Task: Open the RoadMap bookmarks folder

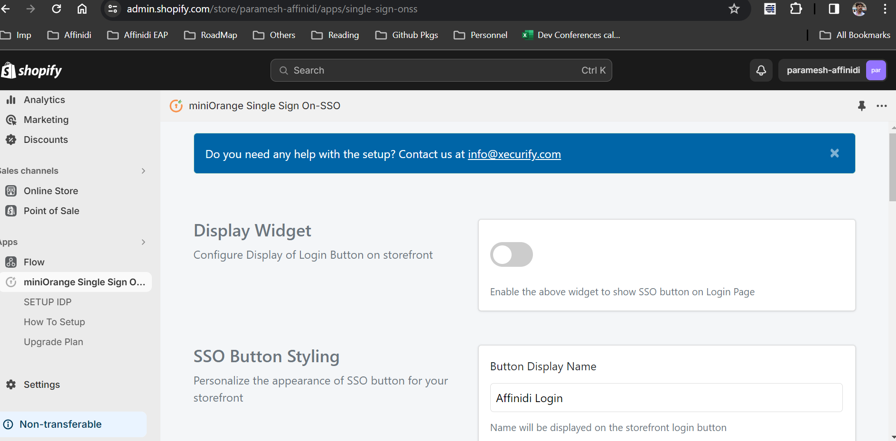Action: point(210,35)
